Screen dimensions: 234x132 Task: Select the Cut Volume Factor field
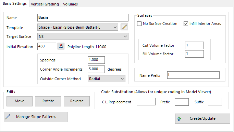pyautogui.click(x=194, y=45)
